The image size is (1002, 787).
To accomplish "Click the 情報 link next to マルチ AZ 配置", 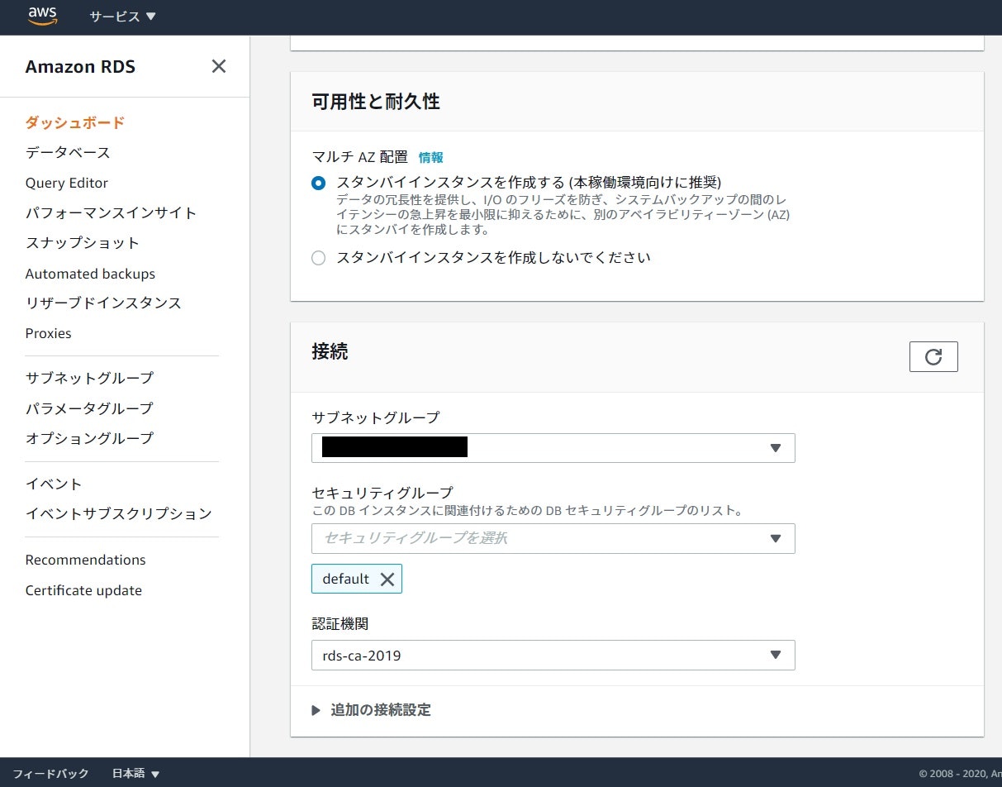I will tap(431, 157).
